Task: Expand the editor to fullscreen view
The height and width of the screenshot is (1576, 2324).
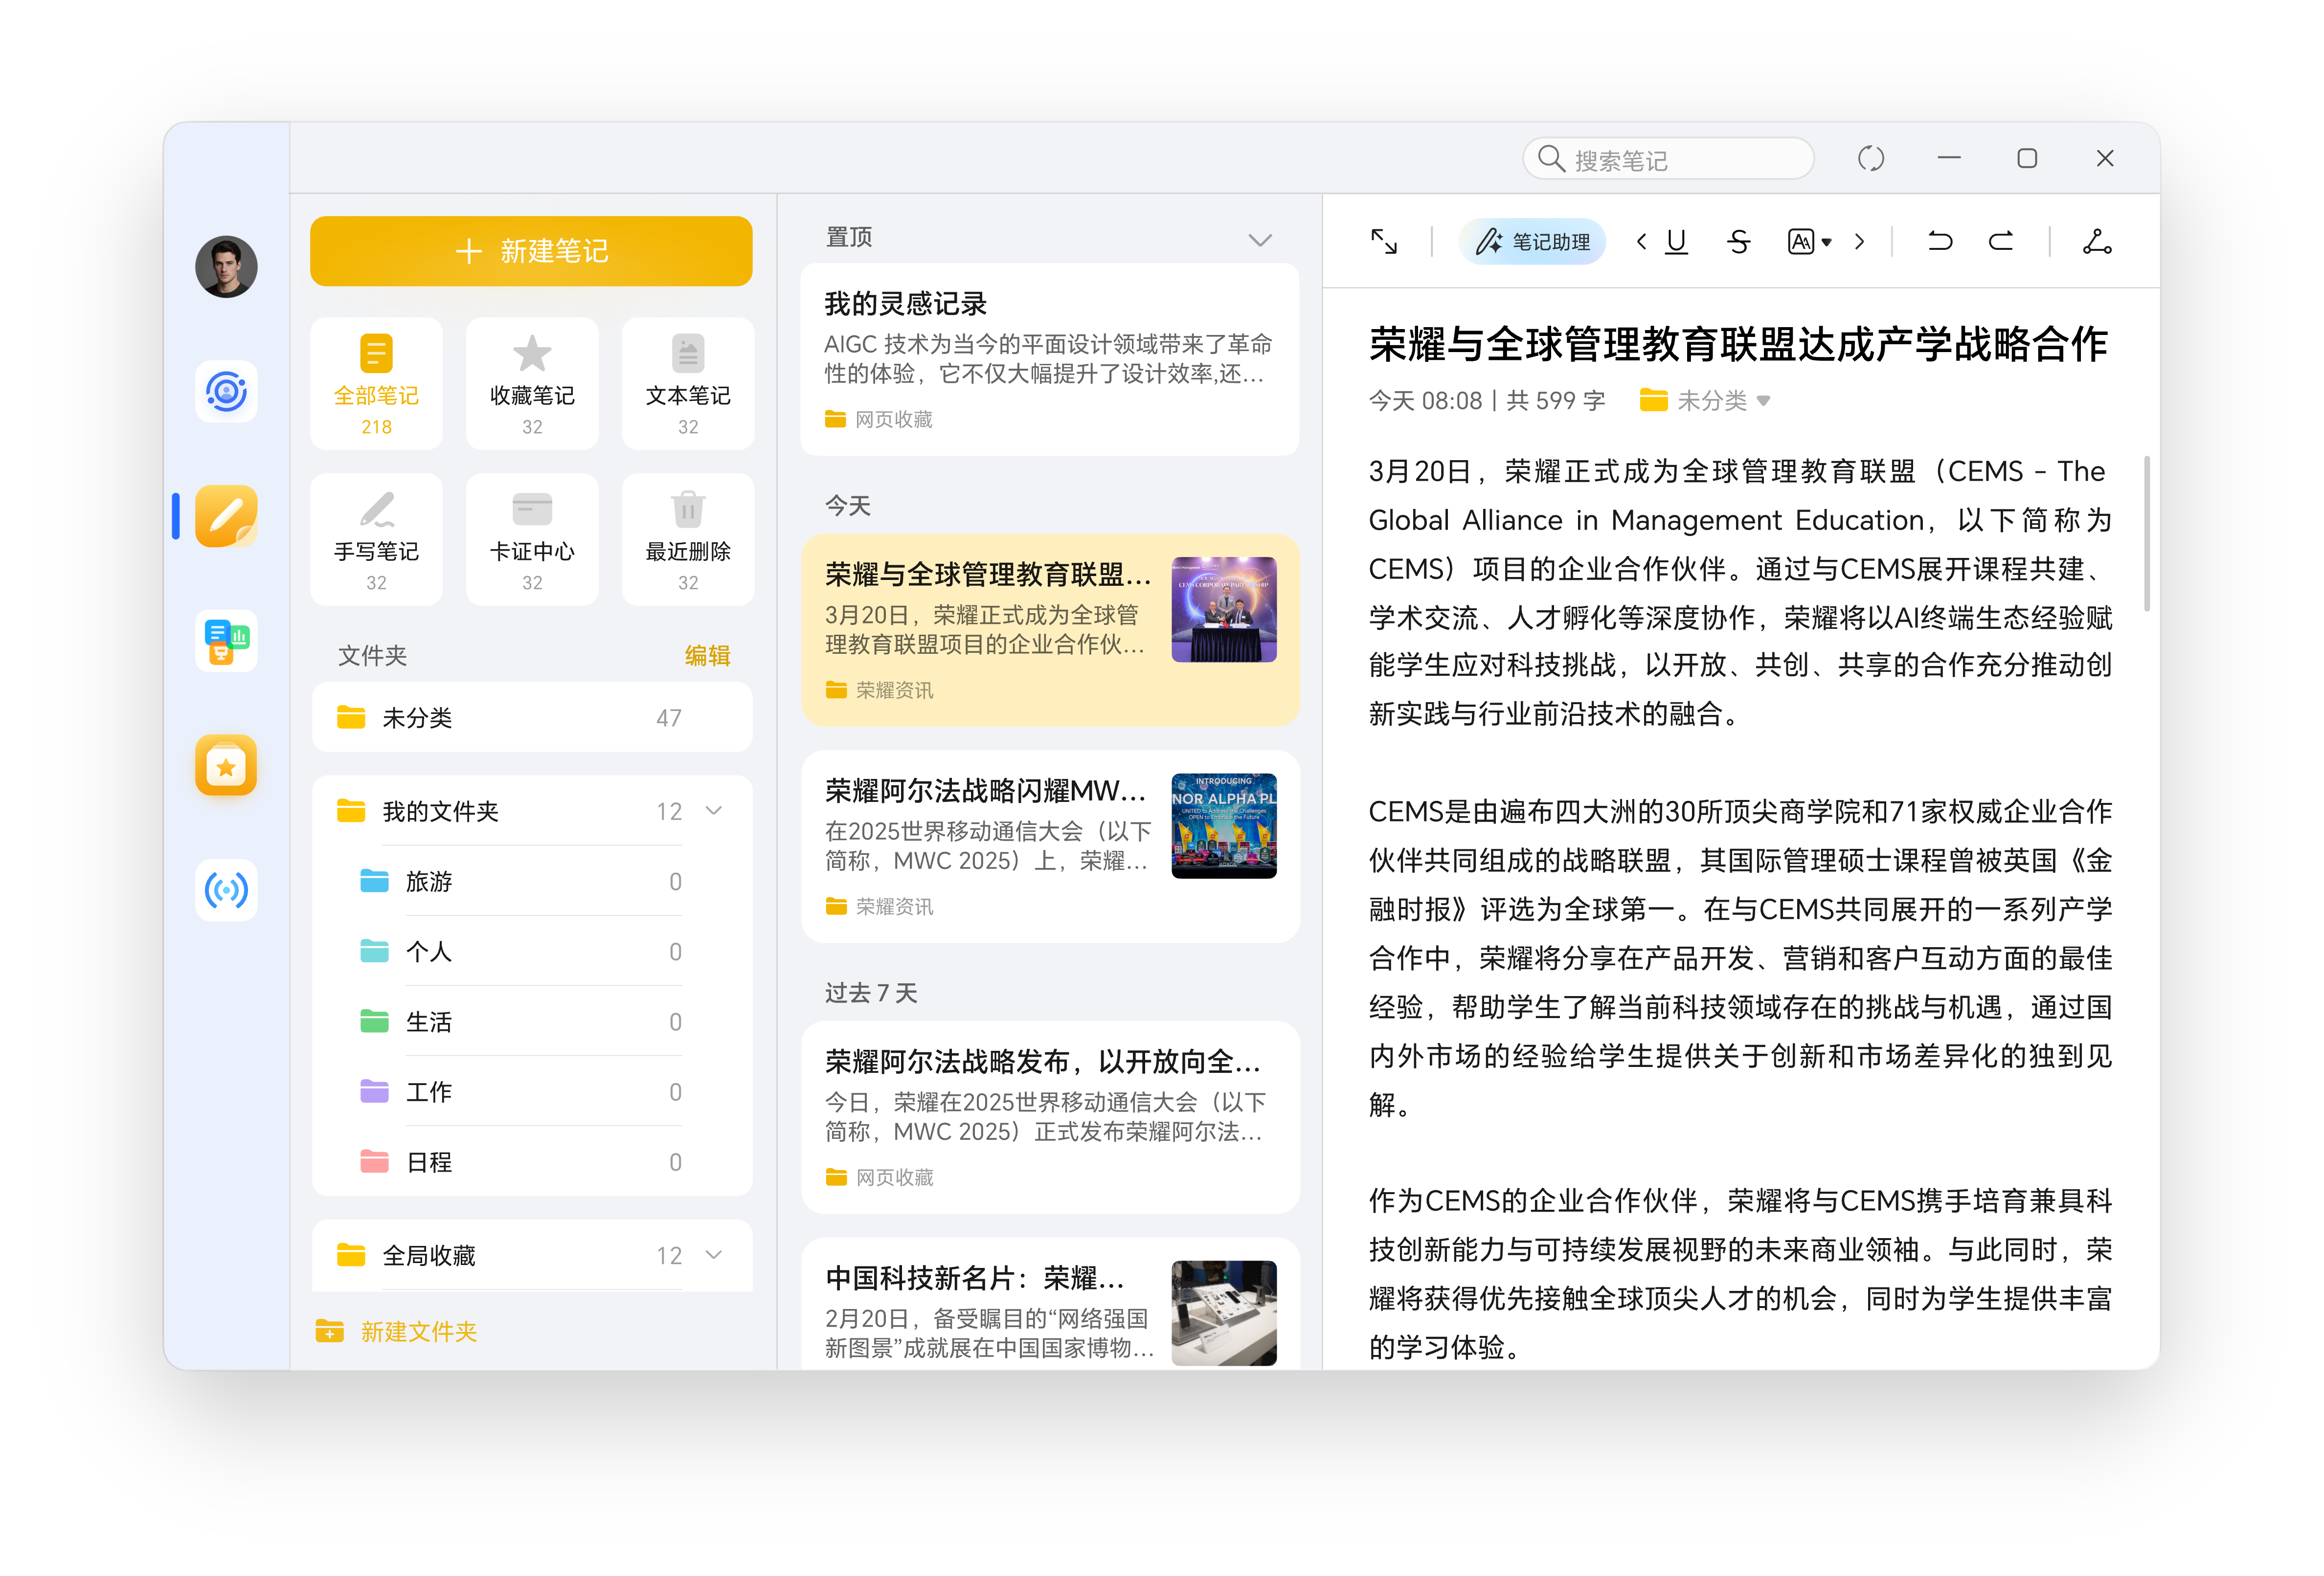Action: 1385,241
